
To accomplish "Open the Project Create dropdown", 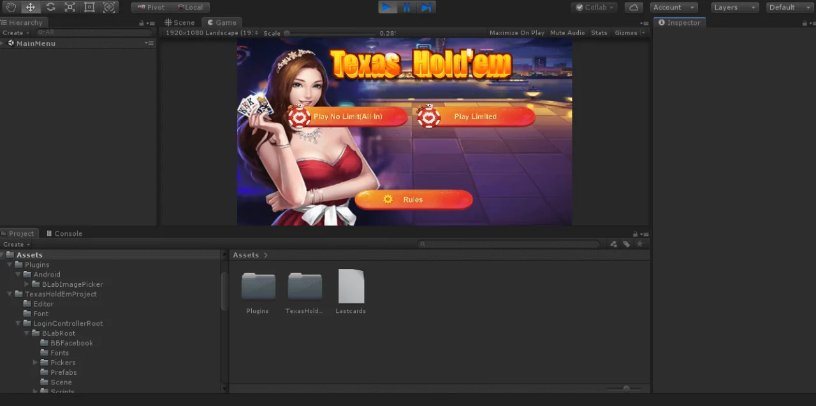I will pos(17,244).
